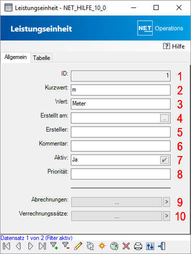
Task: Click the pencil edit record icon
Action: click(78, 246)
